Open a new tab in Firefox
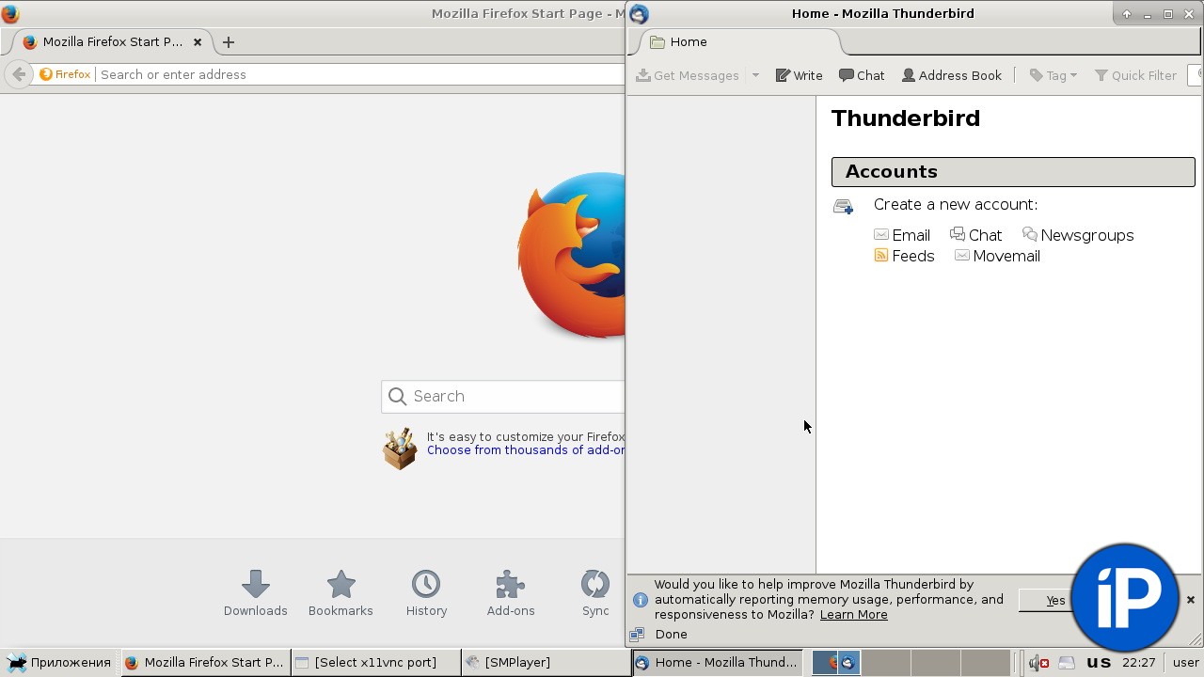Screen dimensions: 1204x677 coord(229,42)
